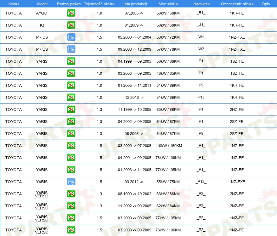Click hybrid Hy icon for YARIS 03.2012 row
The width and height of the screenshot is (277, 236).
pyautogui.click(x=71, y=181)
